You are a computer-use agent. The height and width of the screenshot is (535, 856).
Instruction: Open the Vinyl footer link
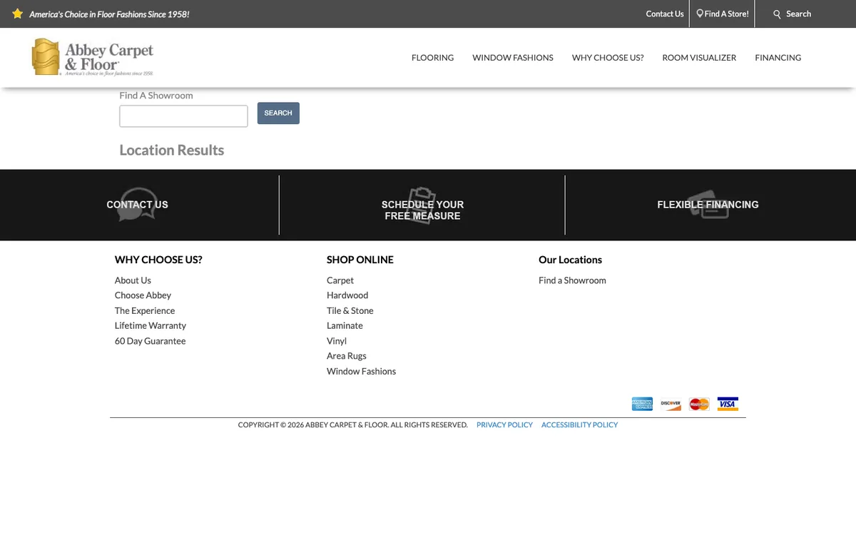pyautogui.click(x=337, y=341)
